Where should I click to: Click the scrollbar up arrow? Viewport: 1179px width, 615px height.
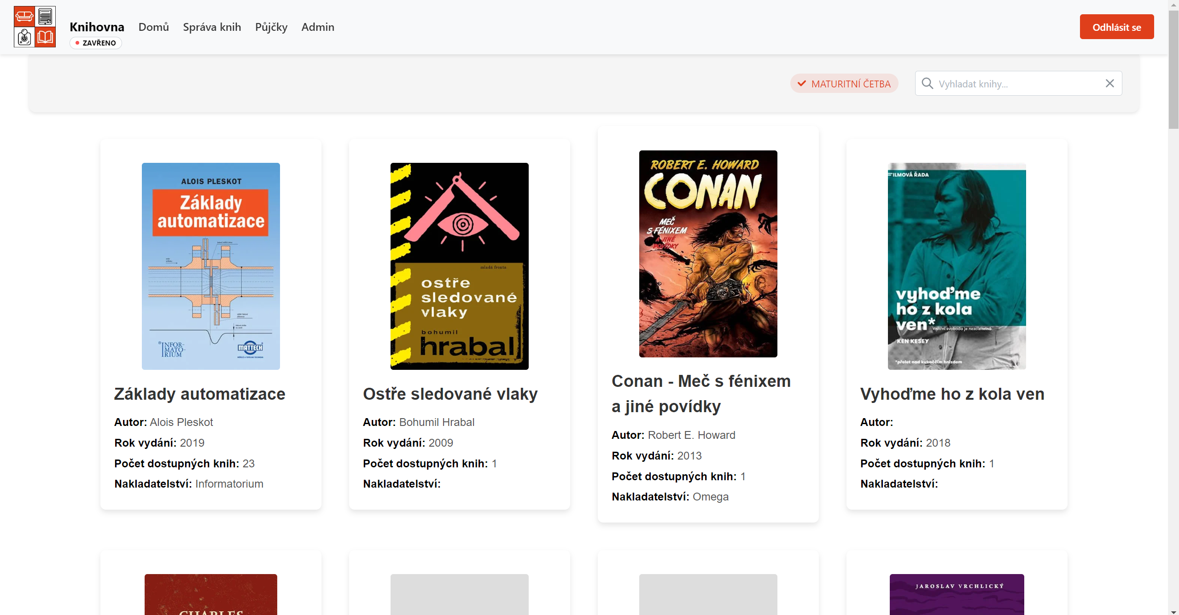[1173, 4]
